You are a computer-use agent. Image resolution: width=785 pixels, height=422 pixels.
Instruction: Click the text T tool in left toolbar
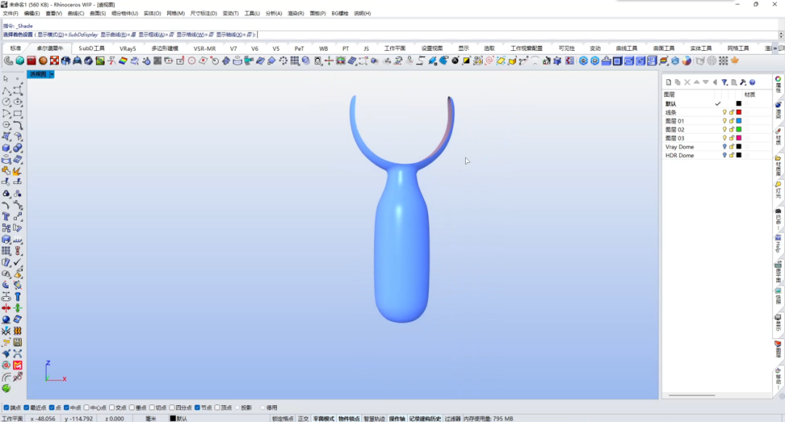(6, 217)
